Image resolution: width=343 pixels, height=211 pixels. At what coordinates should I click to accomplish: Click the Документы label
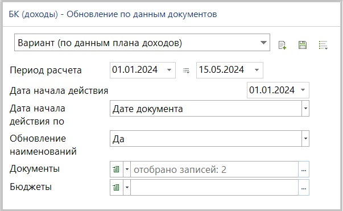[35, 169]
